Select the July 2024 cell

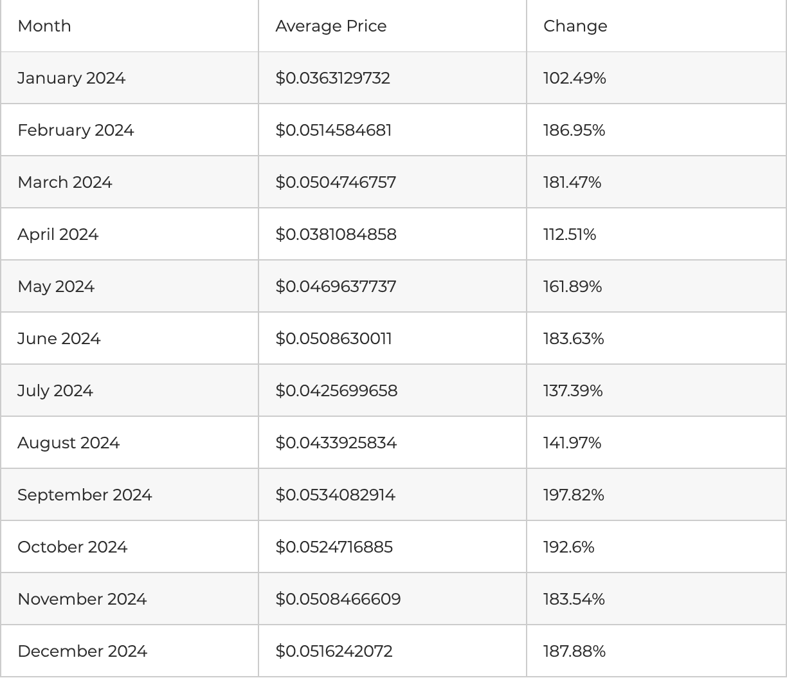(55, 390)
